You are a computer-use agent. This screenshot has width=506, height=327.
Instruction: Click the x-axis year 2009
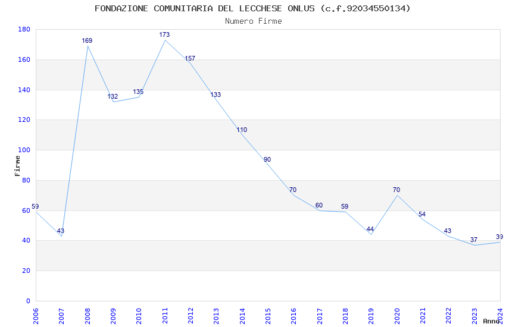pyautogui.click(x=113, y=316)
